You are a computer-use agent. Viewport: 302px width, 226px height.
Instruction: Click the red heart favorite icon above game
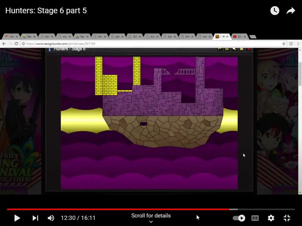(x=249, y=49)
